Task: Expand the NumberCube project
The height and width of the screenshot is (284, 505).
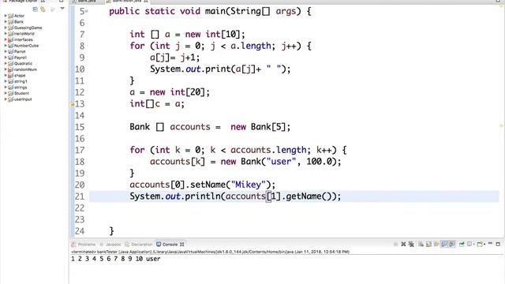Action: pos(6,46)
